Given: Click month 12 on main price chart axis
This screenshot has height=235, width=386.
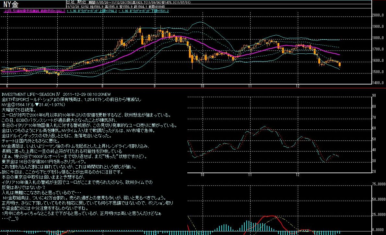Looking at the screenshot, I should [298, 86].
